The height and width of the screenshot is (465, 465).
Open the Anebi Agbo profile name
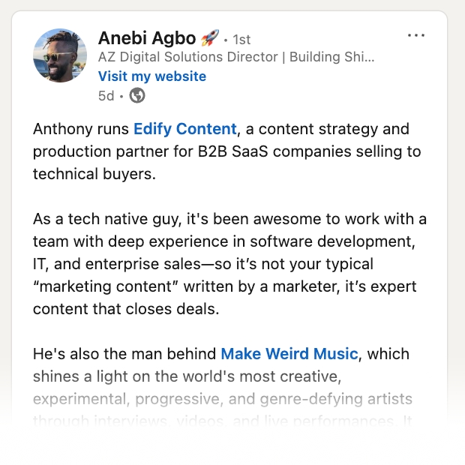[147, 38]
